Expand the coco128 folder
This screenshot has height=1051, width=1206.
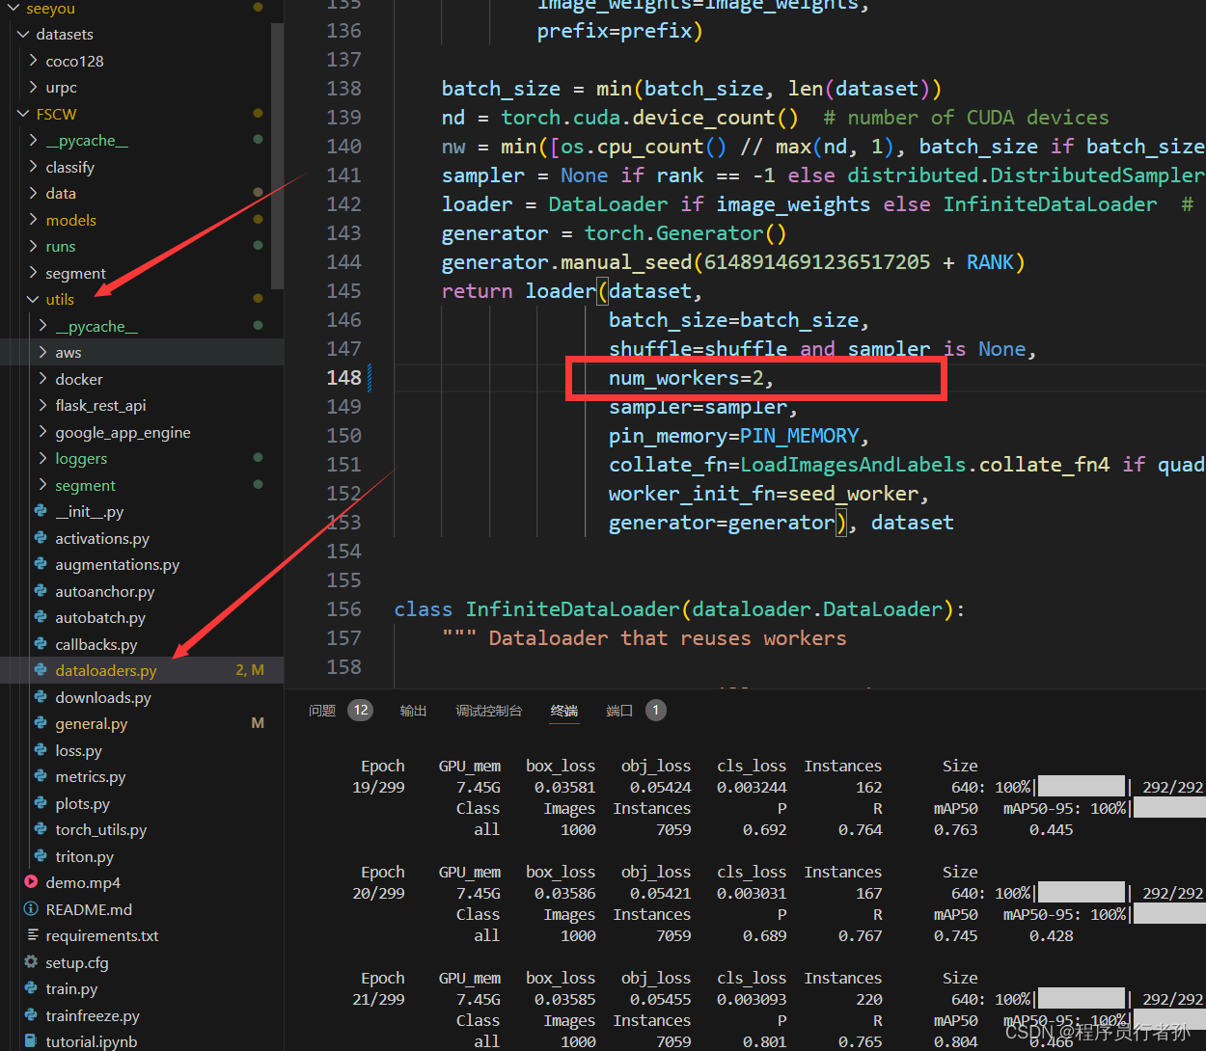pos(33,61)
